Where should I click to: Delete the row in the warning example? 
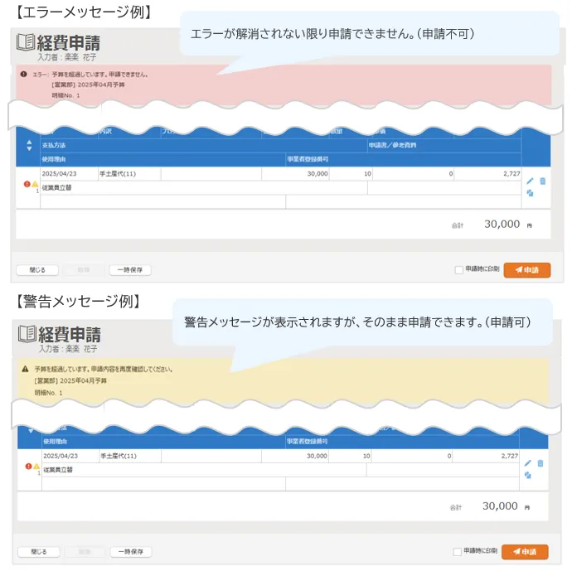(540, 463)
